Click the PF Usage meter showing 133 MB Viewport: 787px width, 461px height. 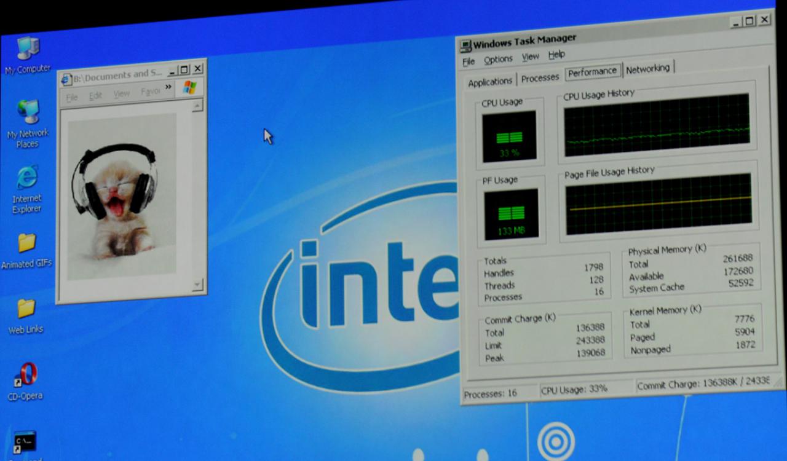click(x=511, y=214)
